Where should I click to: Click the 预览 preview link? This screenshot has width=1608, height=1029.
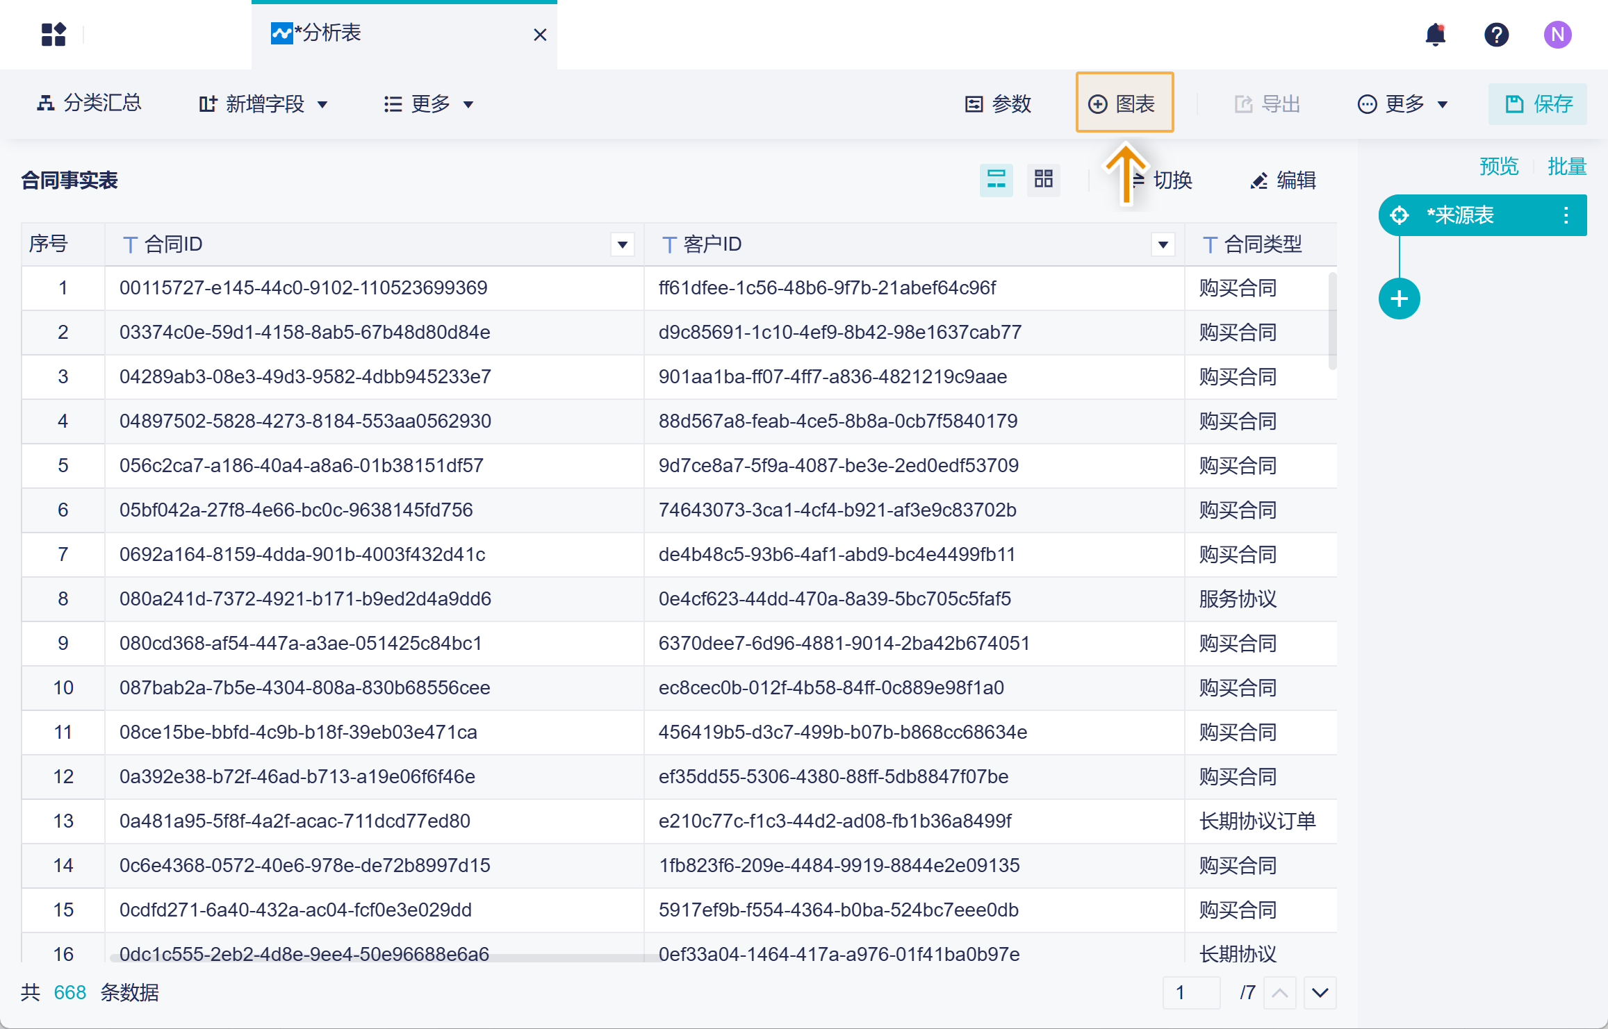coord(1498,167)
